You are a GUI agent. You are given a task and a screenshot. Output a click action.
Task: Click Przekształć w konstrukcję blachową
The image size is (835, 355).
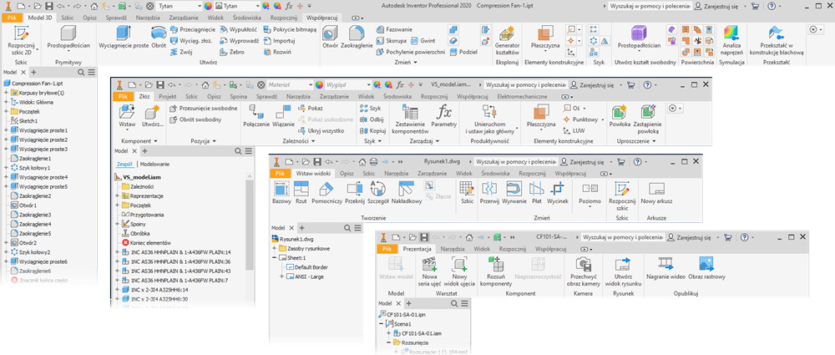(x=776, y=40)
